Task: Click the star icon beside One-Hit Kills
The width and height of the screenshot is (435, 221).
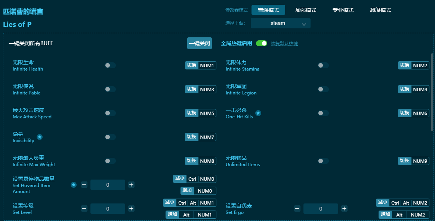Action: pyautogui.click(x=258, y=113)
